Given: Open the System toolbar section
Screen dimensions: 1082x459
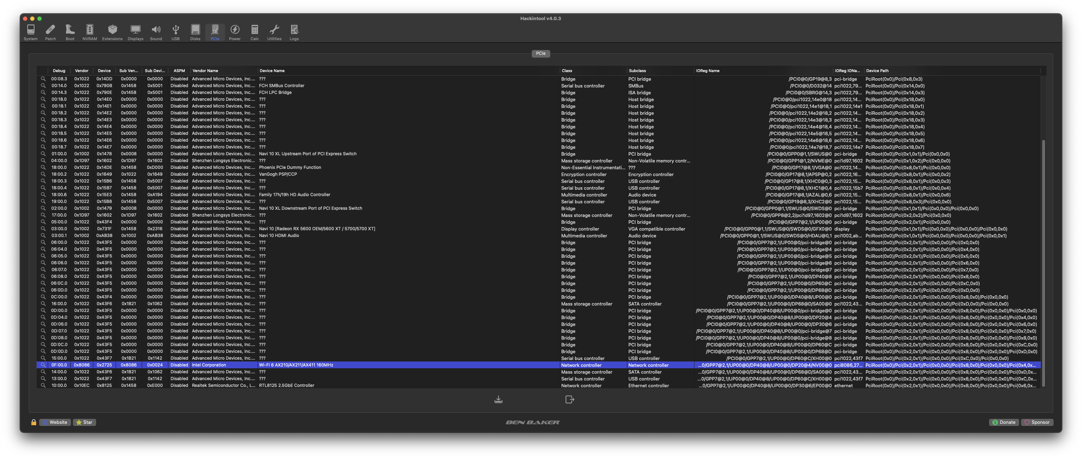Looking at the screenshot, I should [30, 32].
